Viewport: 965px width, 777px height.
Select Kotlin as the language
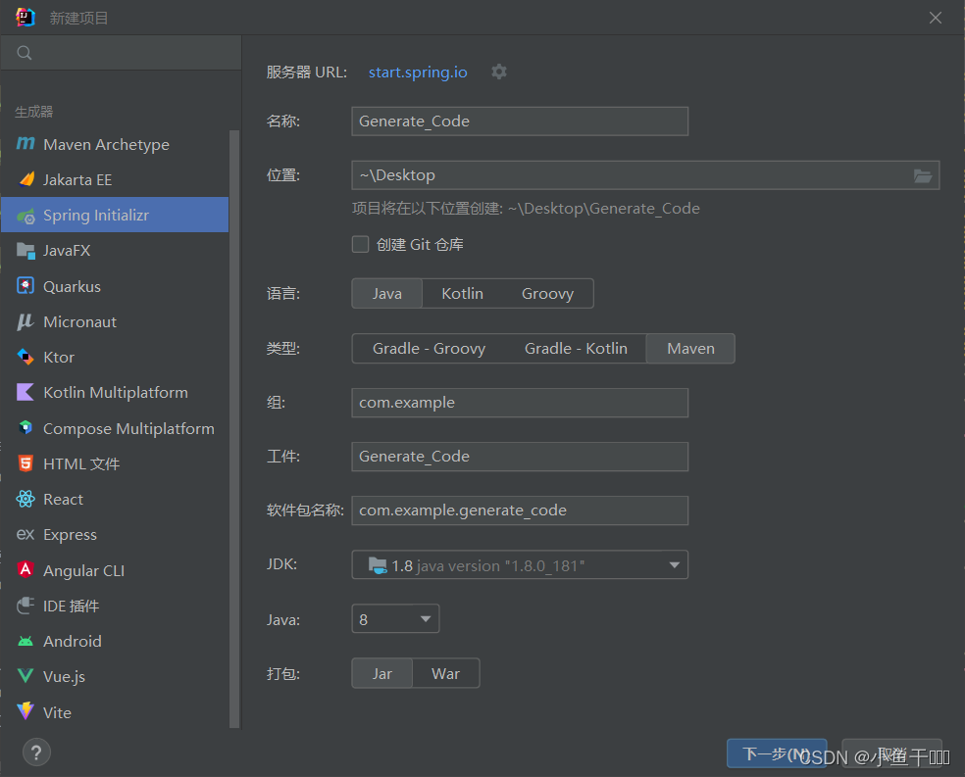click(x=461, y=293)
